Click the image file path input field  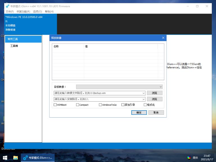click(98, 93)
